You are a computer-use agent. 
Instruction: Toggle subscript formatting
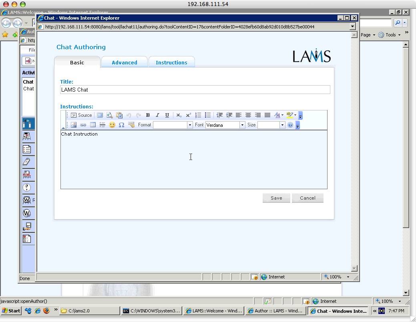coord(179,115)
